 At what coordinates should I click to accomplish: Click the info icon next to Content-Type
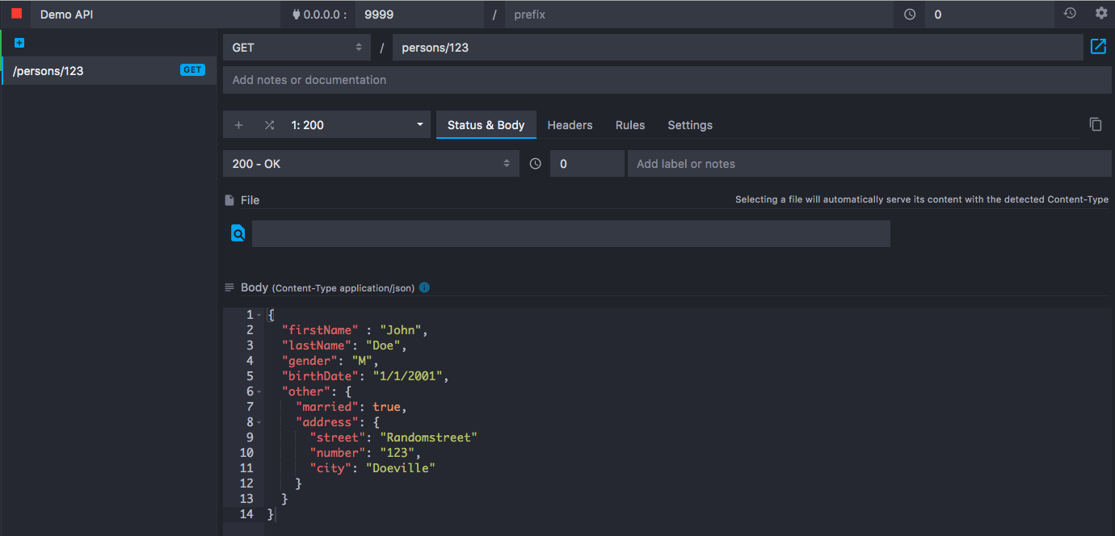coord(423,287)
